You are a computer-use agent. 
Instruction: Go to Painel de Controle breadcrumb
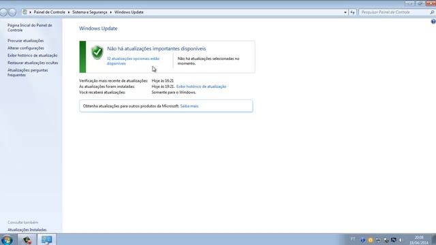[x=50, y=12]
